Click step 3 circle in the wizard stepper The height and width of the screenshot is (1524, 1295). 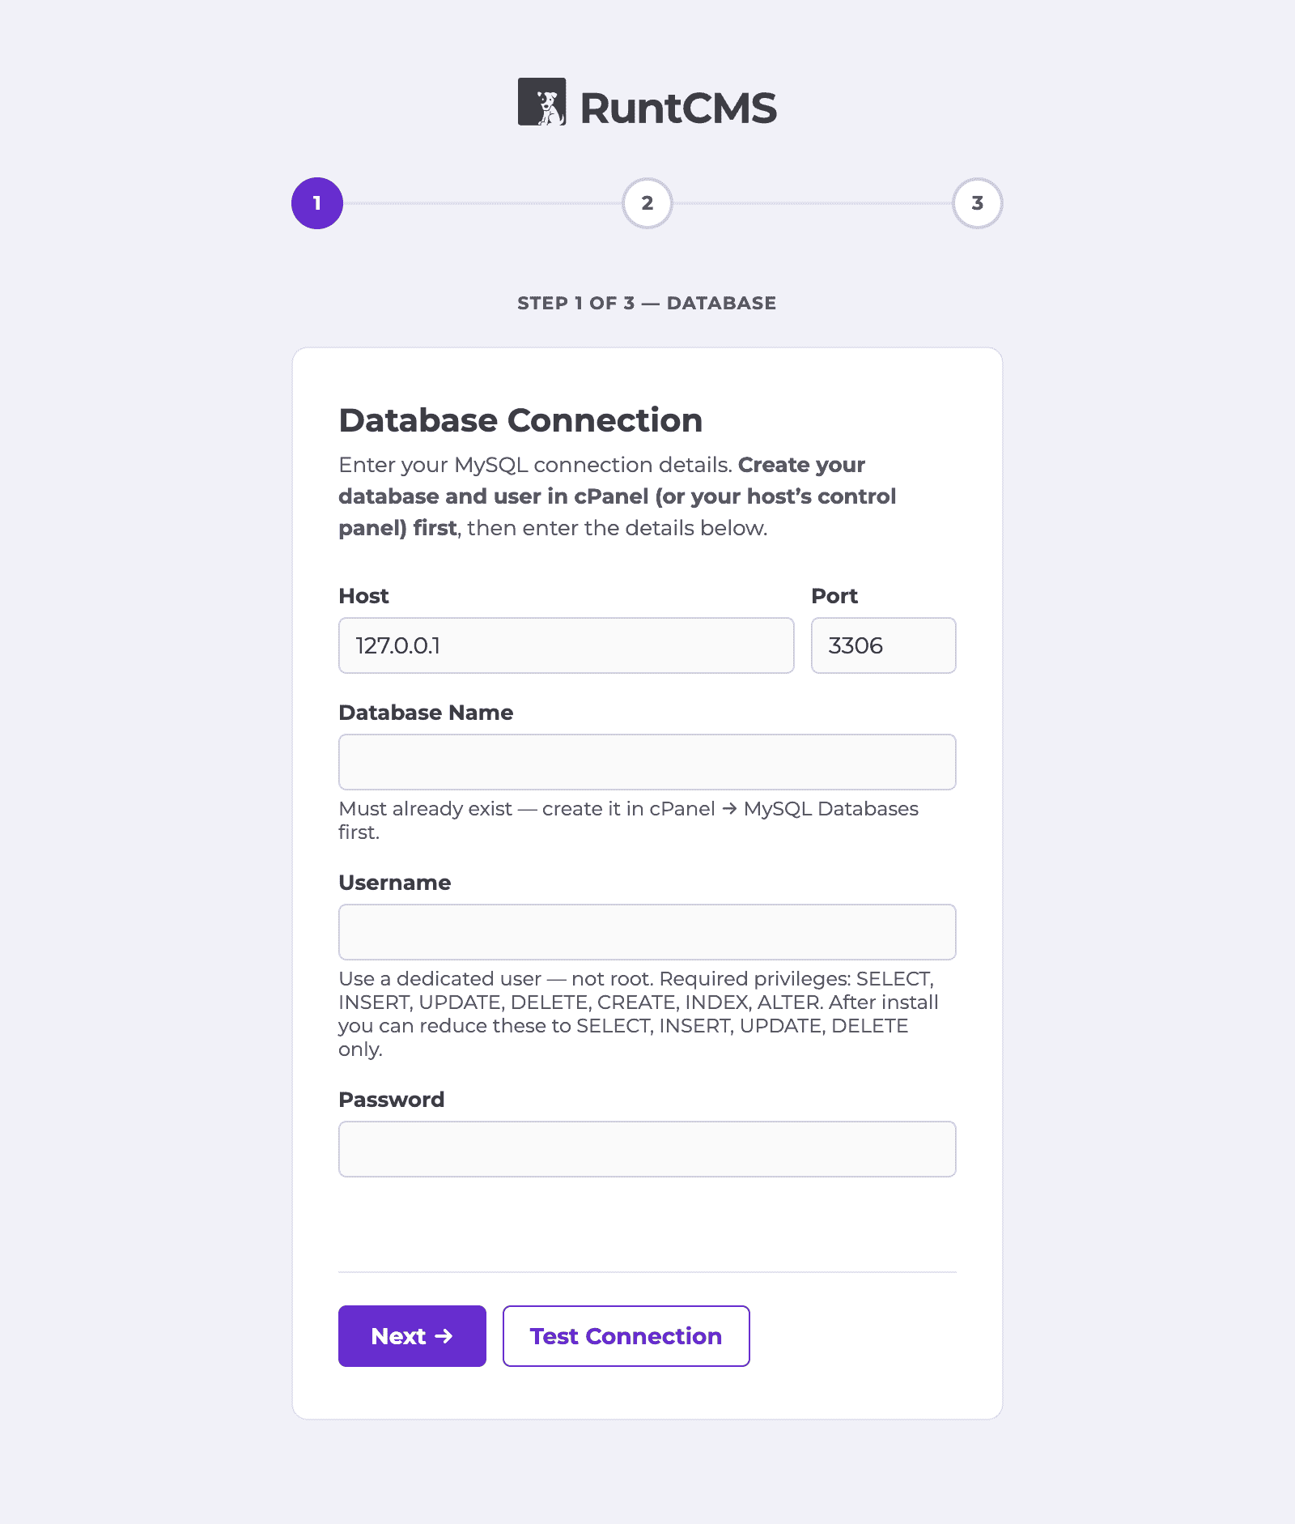[978, 203]
